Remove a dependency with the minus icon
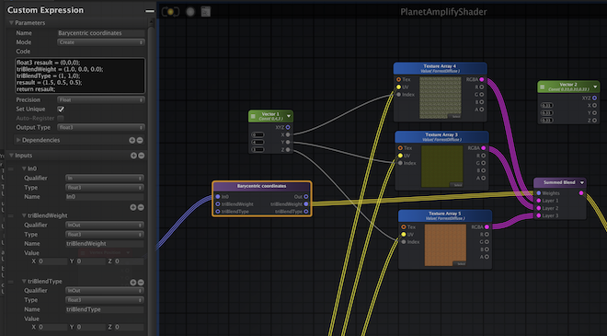Viewport: 607px width, 336px height. click(x=140, y=140)
